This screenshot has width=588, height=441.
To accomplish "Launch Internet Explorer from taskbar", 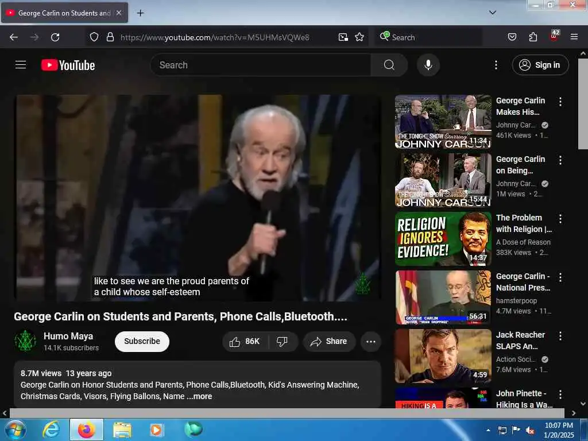I will 51,430.
